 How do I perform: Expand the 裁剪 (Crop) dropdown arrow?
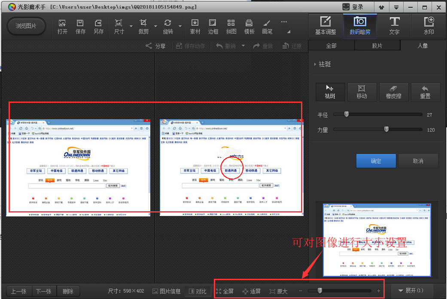pos(155,26)
